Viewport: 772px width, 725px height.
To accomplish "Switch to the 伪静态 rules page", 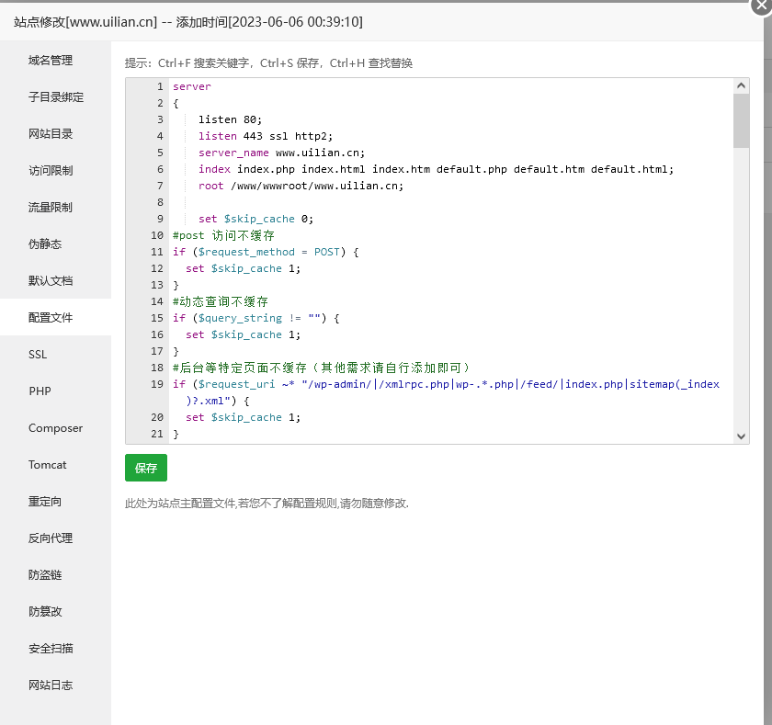I will [55, 244].
